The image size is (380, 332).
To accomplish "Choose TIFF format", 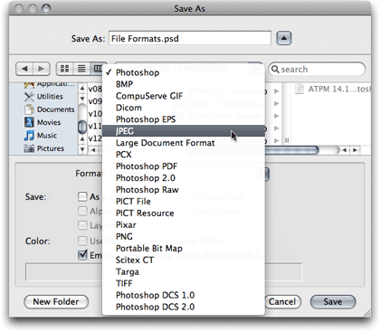I will pyautogui.click(x=184, y=283).
